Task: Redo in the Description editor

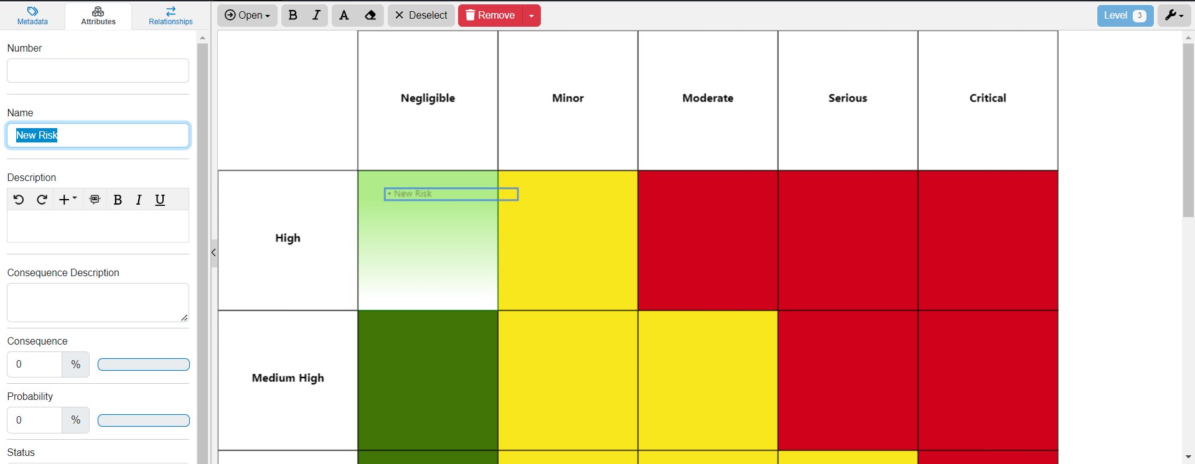Action: coord(42,200)
